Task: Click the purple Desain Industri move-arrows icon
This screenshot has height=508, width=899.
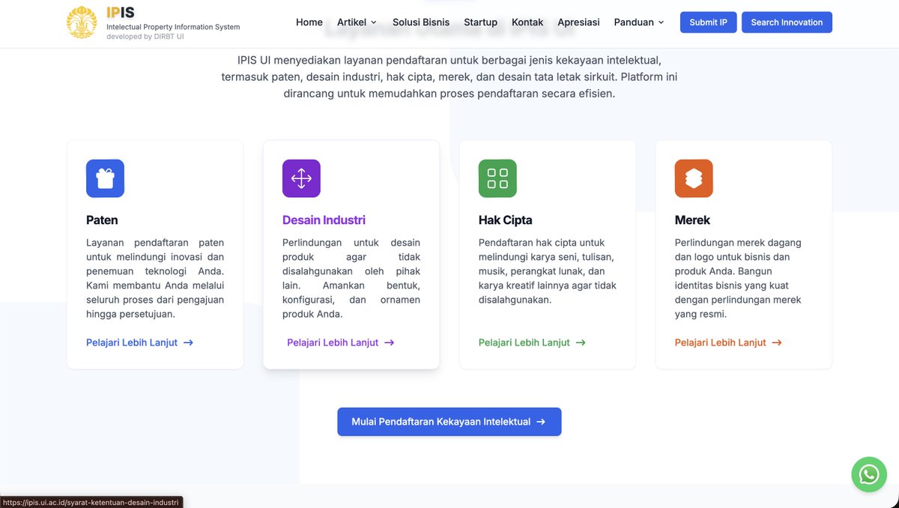Action: tap(301, 178)
